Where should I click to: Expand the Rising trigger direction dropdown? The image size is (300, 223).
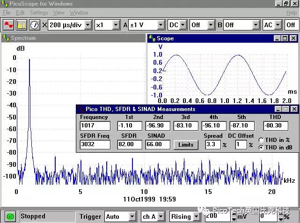197,217
